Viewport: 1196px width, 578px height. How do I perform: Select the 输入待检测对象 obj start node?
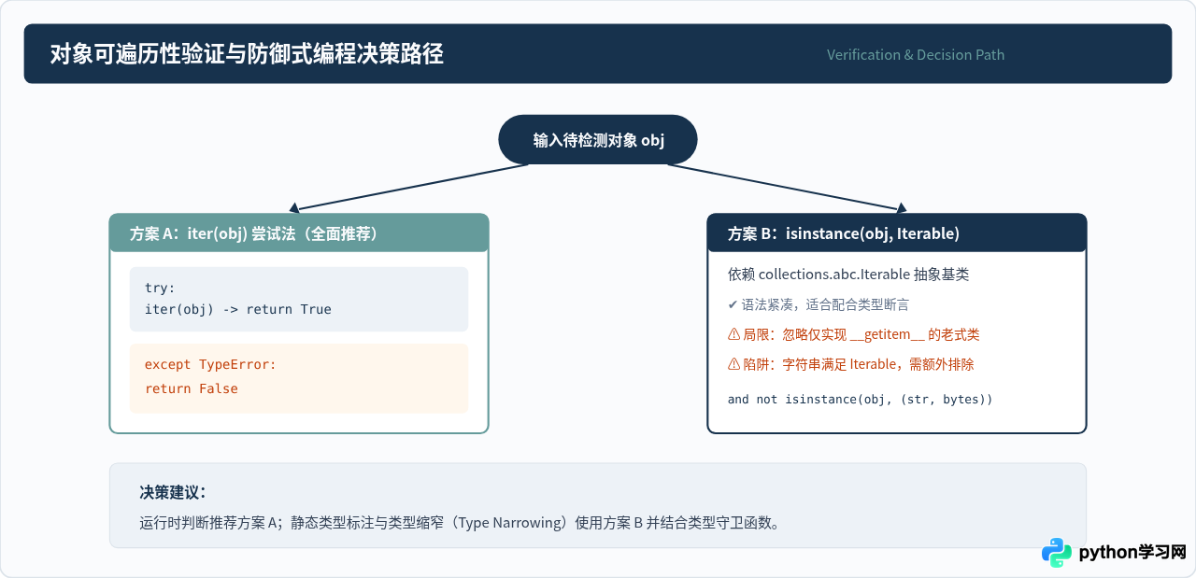pyautogui.click(x=598, y=140)
